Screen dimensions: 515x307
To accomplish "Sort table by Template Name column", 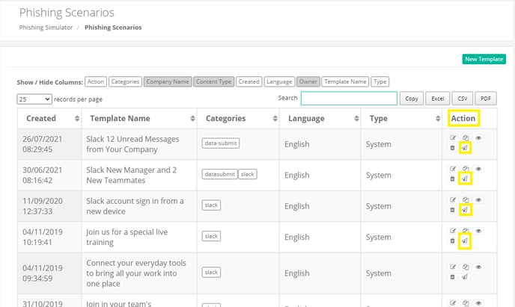I will 139,118.
